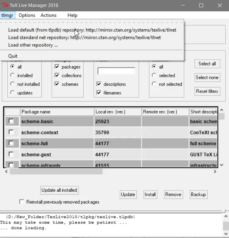Click the Package name column header
This screenshot has width=229, height=238.
click(57, 112)
